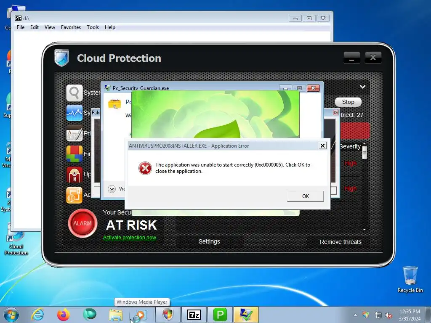Hit the red ALARM button

coord(82,223)
